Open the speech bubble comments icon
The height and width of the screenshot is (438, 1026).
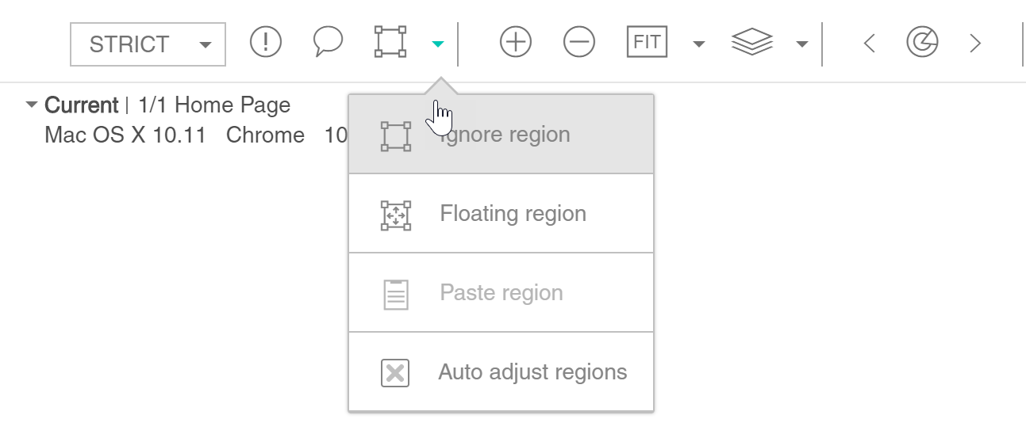tap(328, 41)
